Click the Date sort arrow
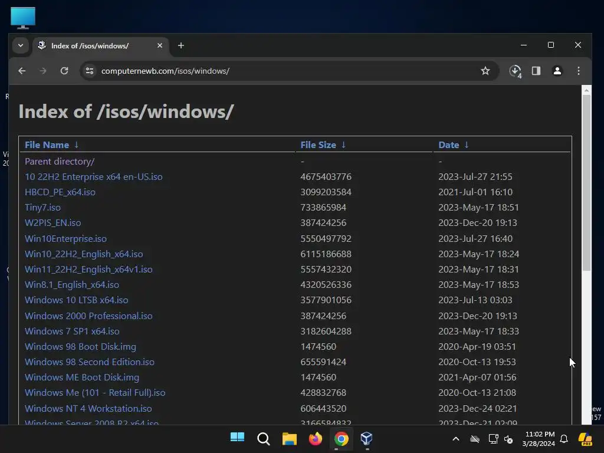Screen dimensions: 604x453 pos(467,145)
